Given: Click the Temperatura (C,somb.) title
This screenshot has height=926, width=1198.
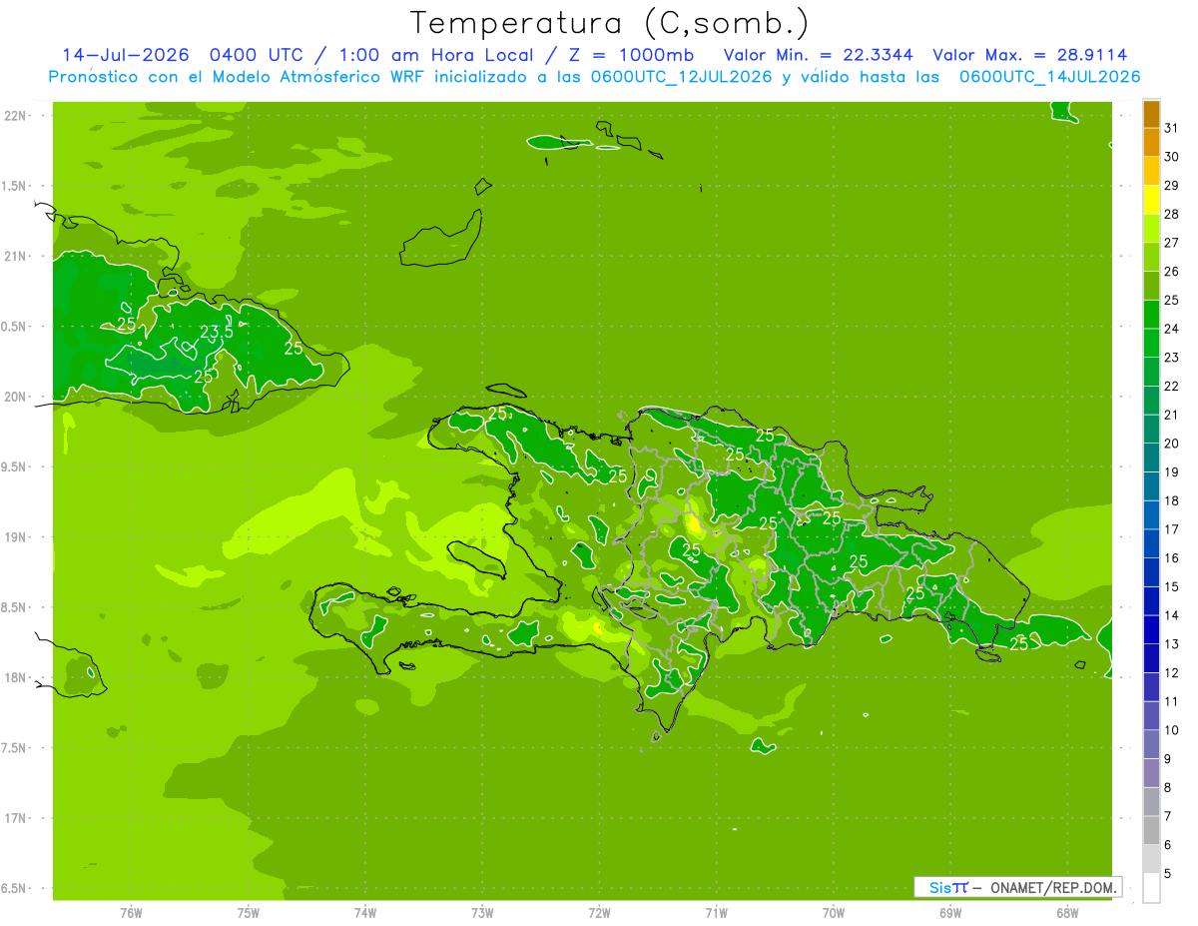Looking at the screenshot, I should pyautogui.click(x=610, y=22).
